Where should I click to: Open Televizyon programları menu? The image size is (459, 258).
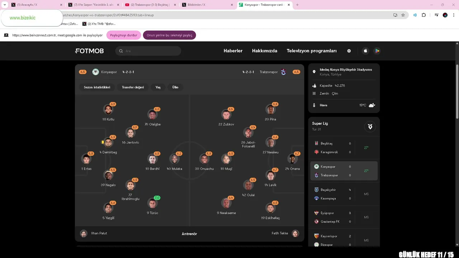(x=312, y=51)
